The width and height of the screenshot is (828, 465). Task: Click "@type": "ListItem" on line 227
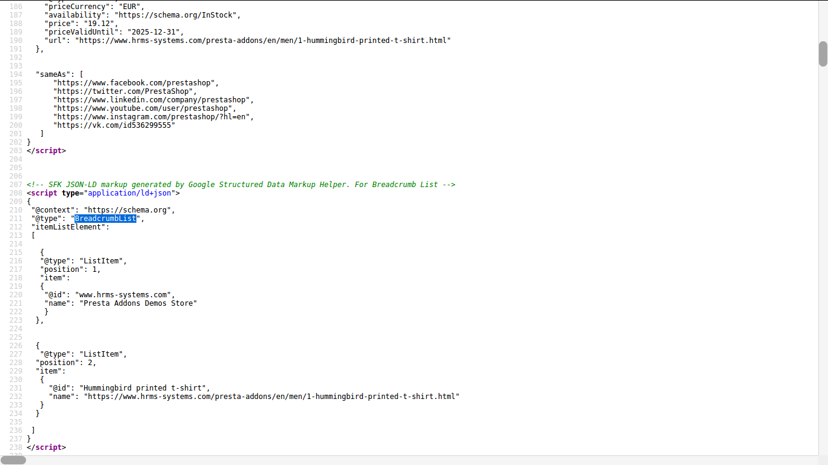pos(83,354)
